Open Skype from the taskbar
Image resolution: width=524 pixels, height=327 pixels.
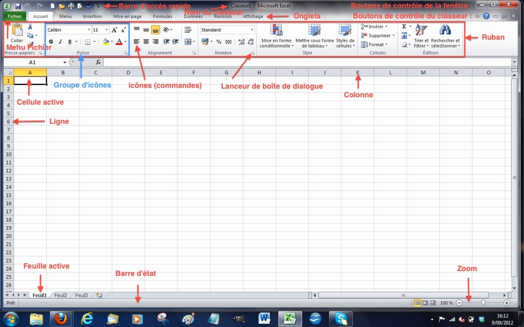pyautogui.click(x=341, y=318)
